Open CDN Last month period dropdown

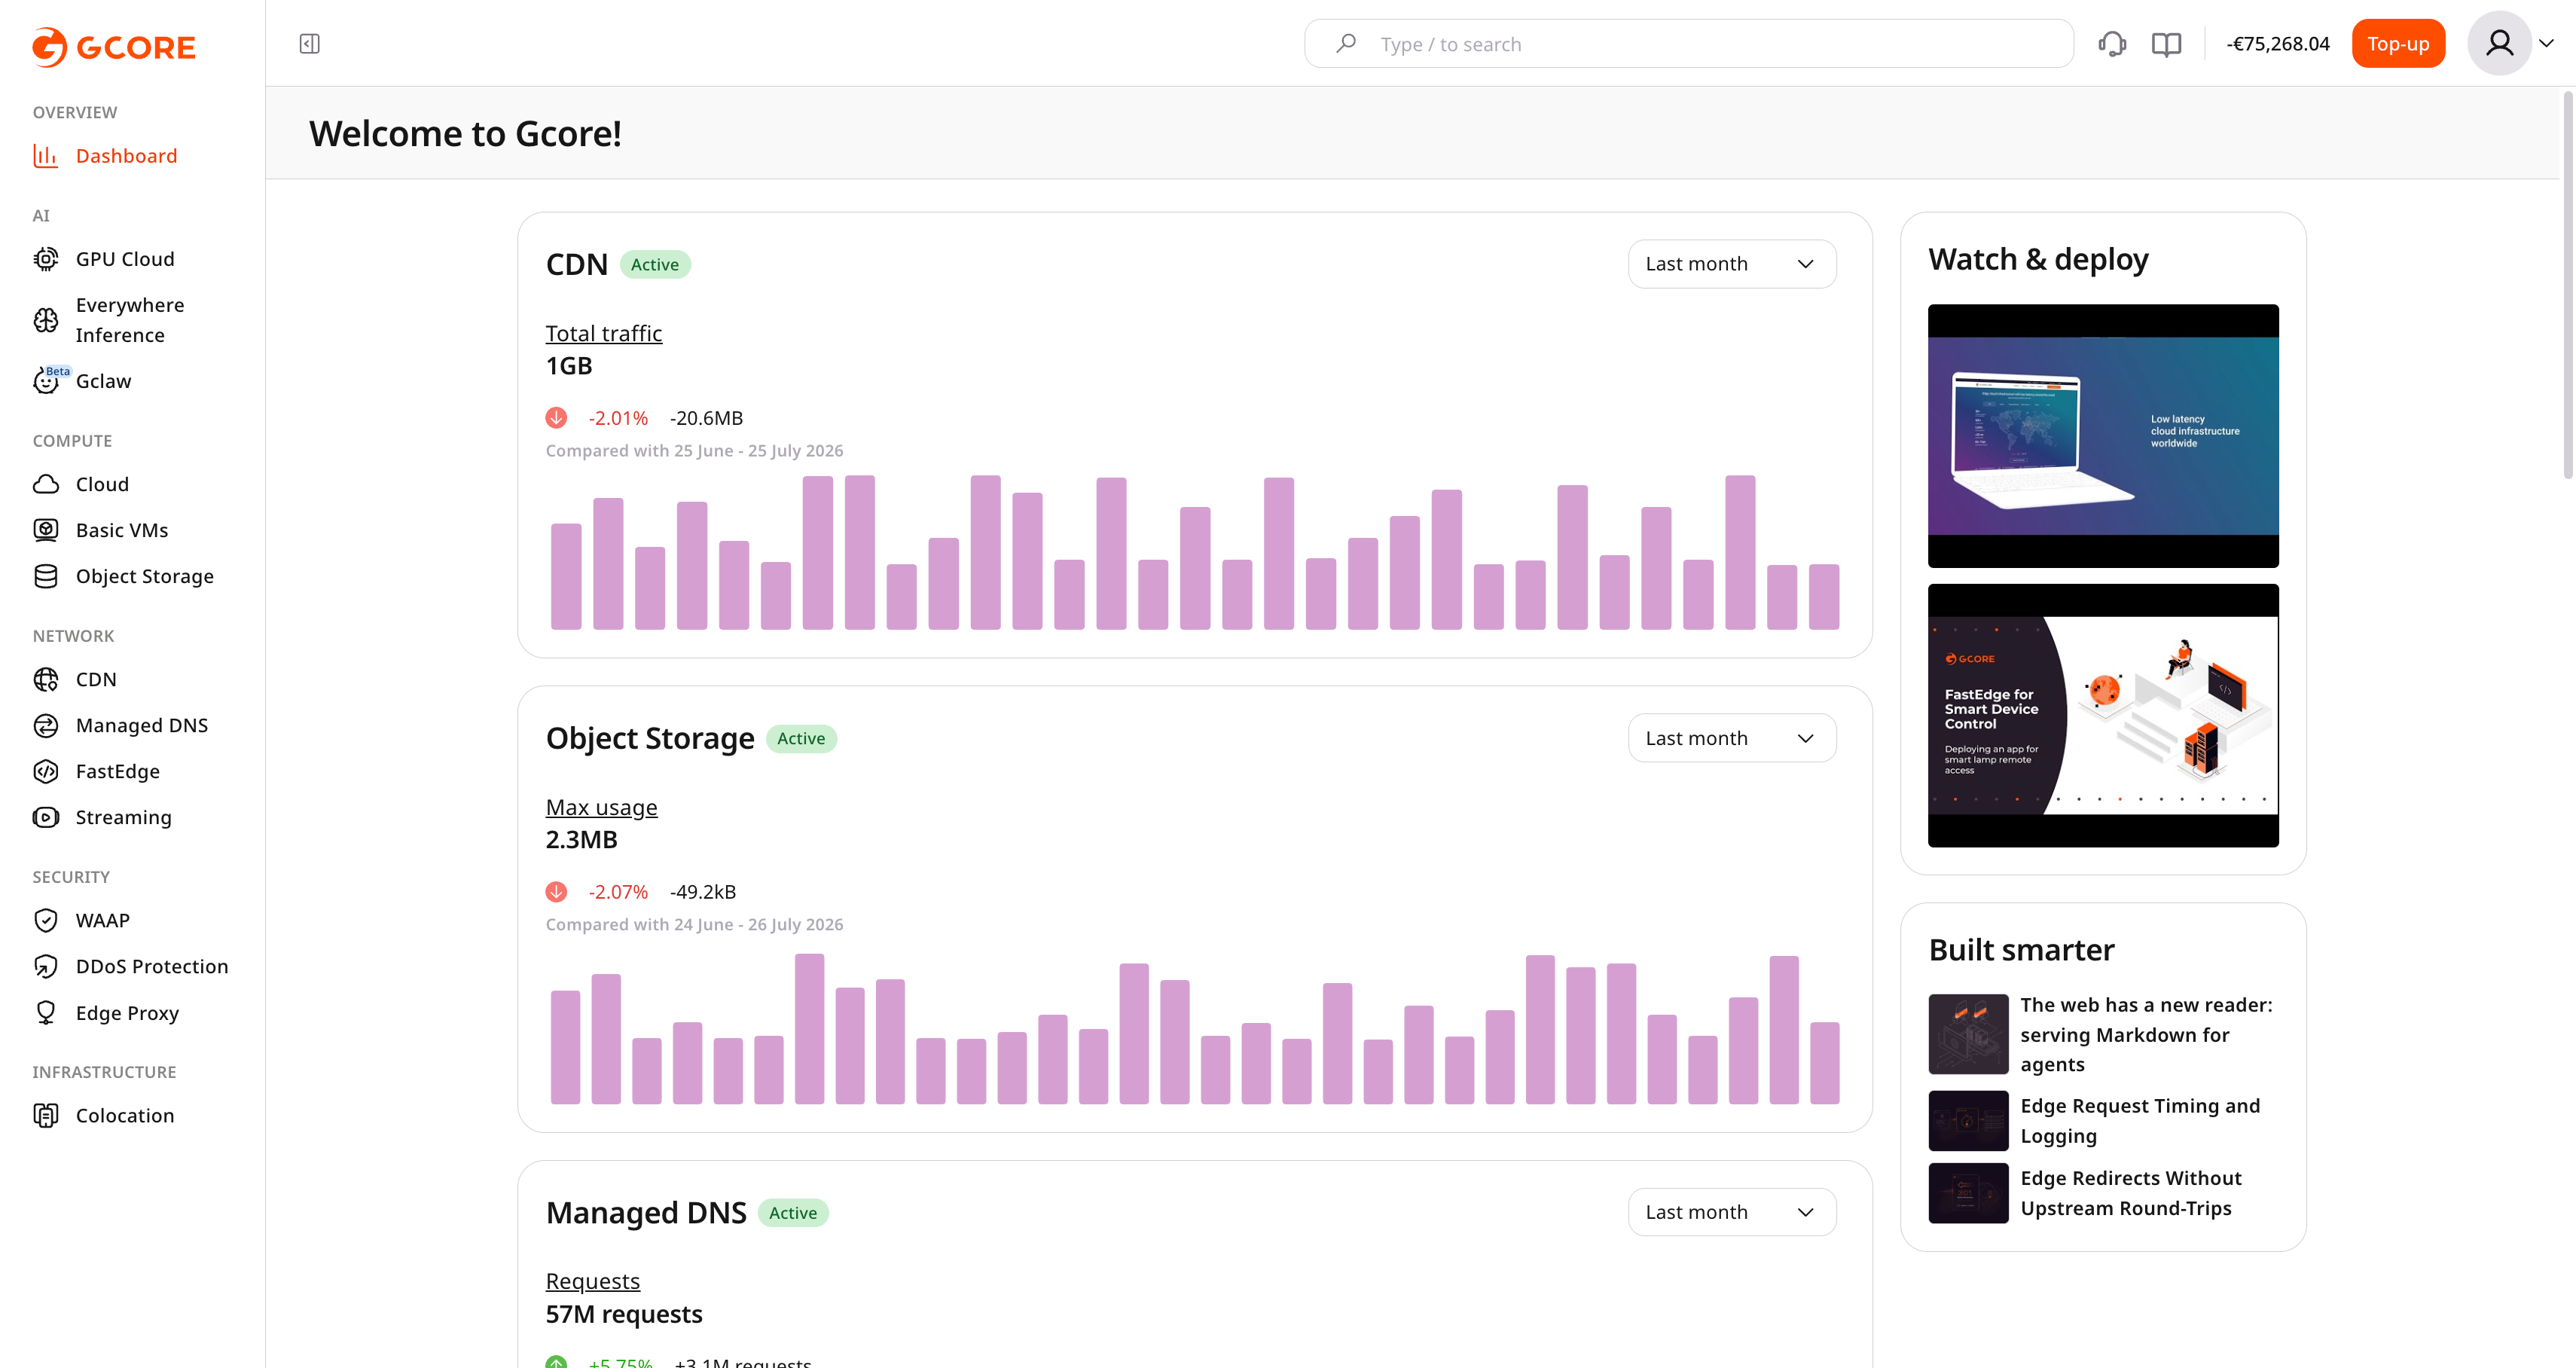tap(1731, 264)
